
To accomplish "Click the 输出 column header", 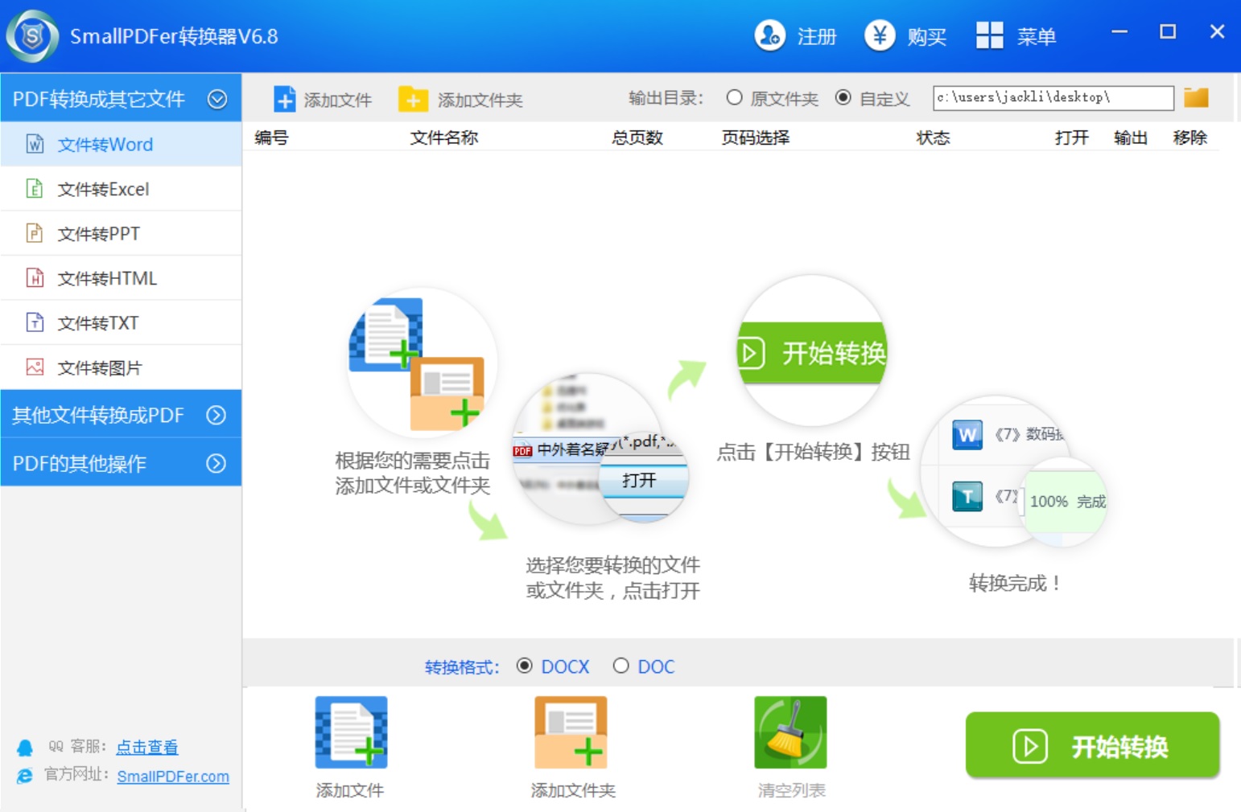I will [x=1131, y=137].
